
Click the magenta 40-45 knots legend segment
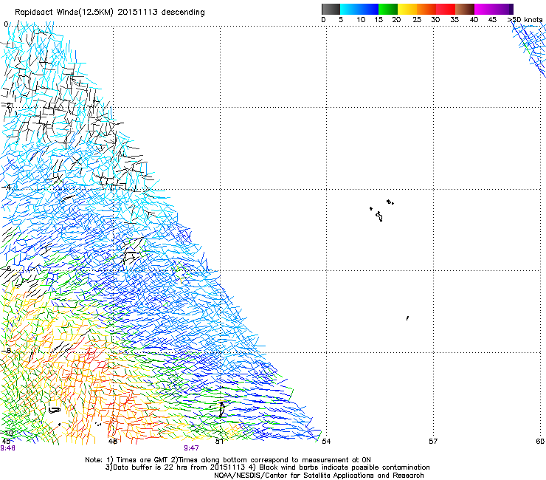[484, 9]
